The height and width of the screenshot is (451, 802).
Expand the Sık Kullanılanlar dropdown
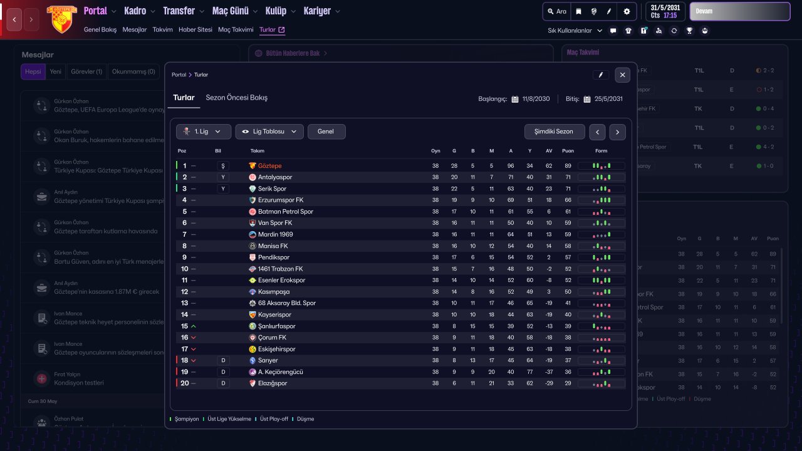point(575,30)
